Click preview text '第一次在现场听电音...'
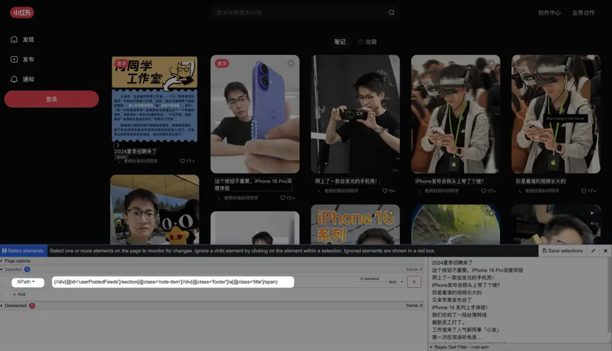This screenshot has height=351, width=612. [456, 337]
